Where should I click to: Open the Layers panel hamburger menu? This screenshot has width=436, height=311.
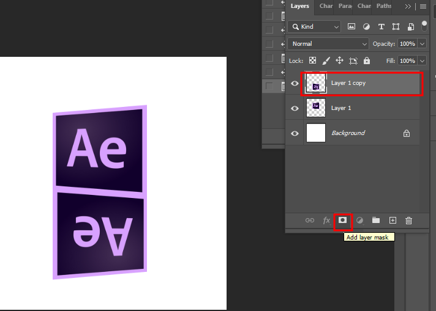click(423, 6)
